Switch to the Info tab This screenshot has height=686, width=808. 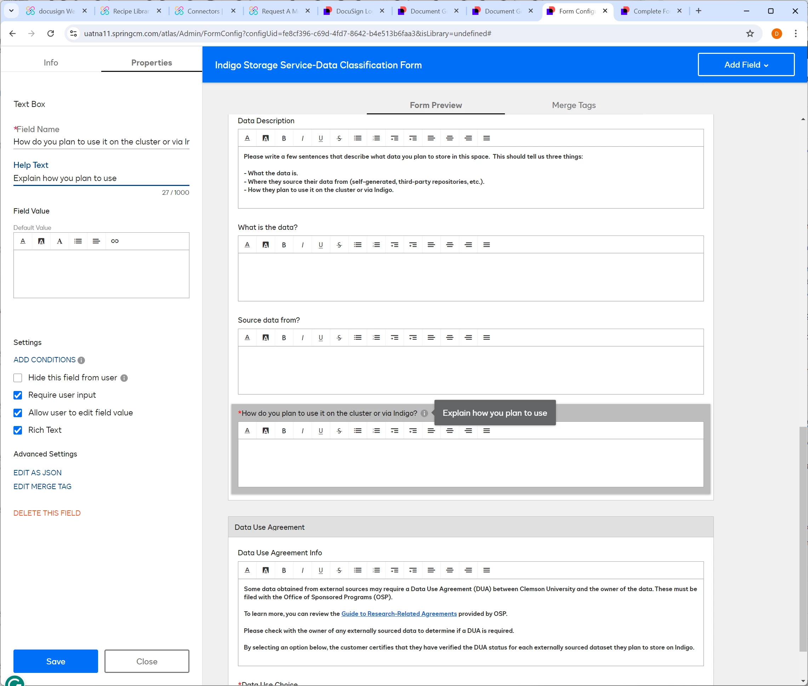click(51, 63)
